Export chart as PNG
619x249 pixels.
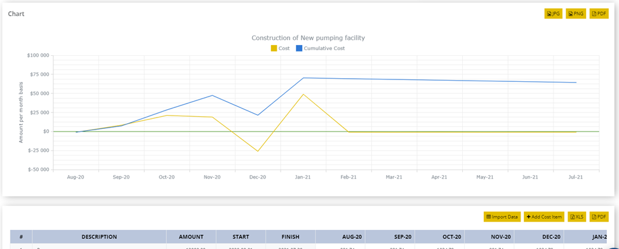pyautogui.click(x=576, y=13)
